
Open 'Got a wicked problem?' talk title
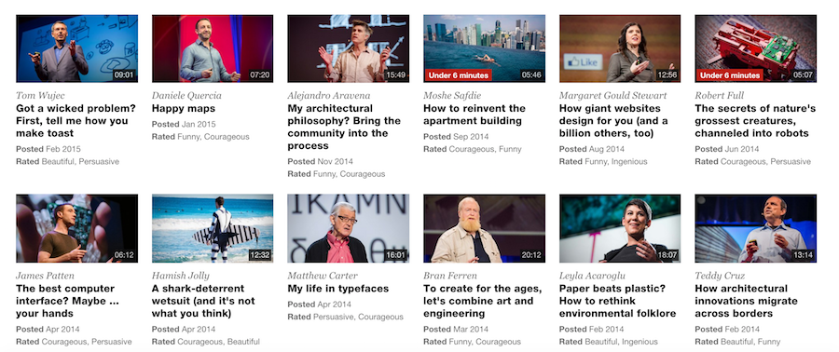(x=76, y=121)
